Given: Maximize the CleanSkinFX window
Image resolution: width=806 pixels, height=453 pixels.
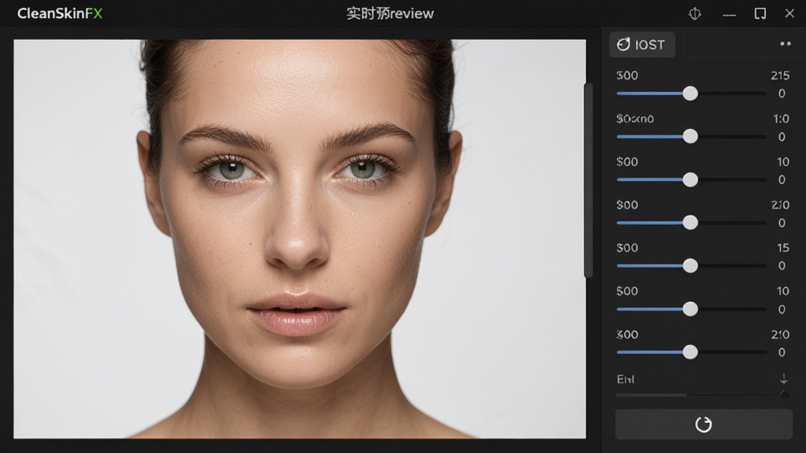Looking at the screenshot, I should [x=760, y=14].
